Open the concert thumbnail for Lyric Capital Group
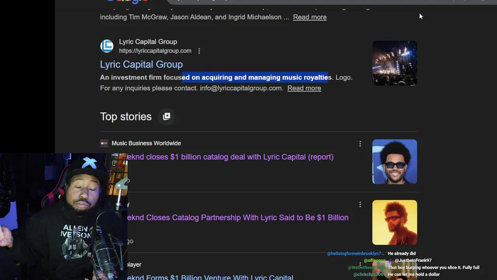 (394, 63)
